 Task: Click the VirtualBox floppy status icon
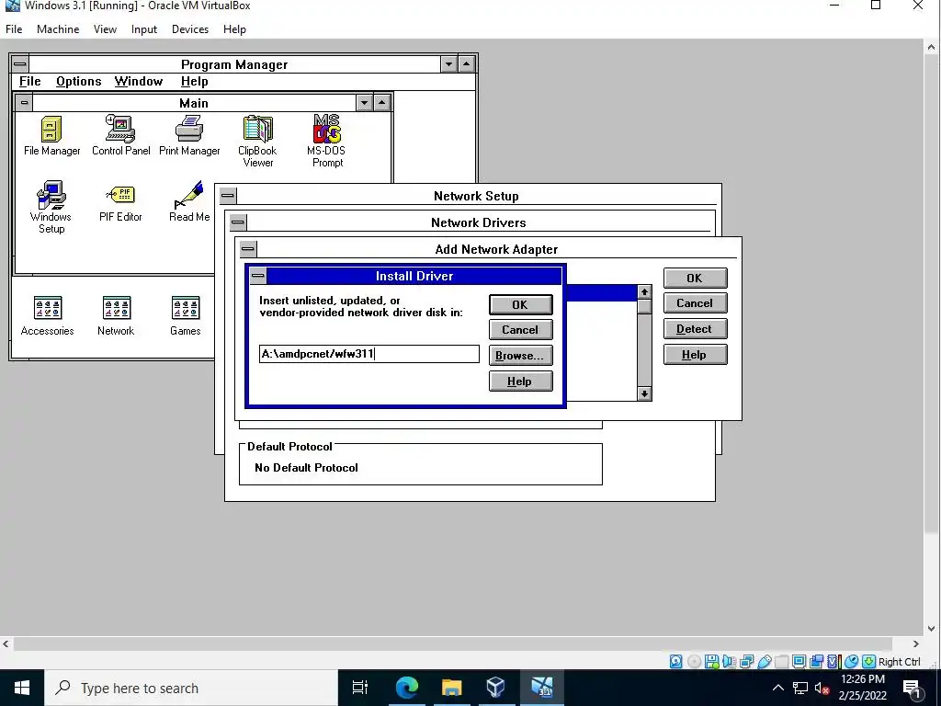coord(712,662)
